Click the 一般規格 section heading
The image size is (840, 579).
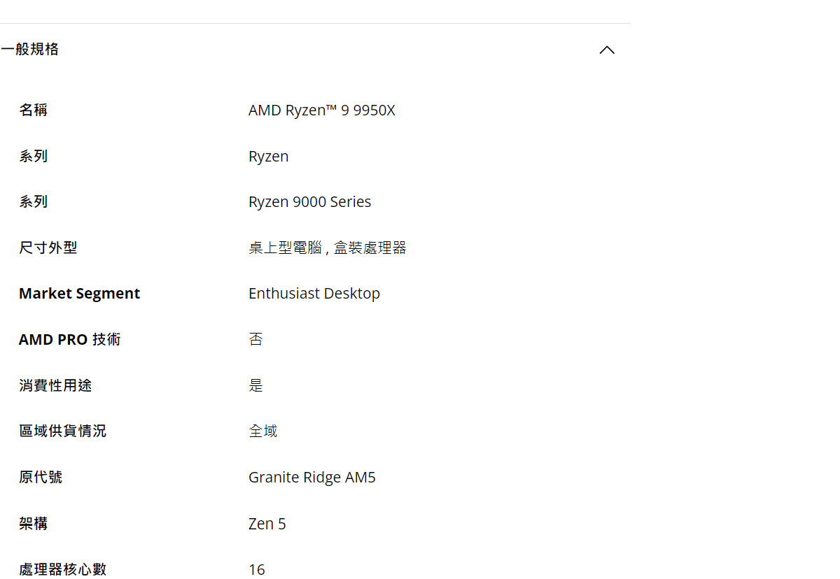[29, 49]
